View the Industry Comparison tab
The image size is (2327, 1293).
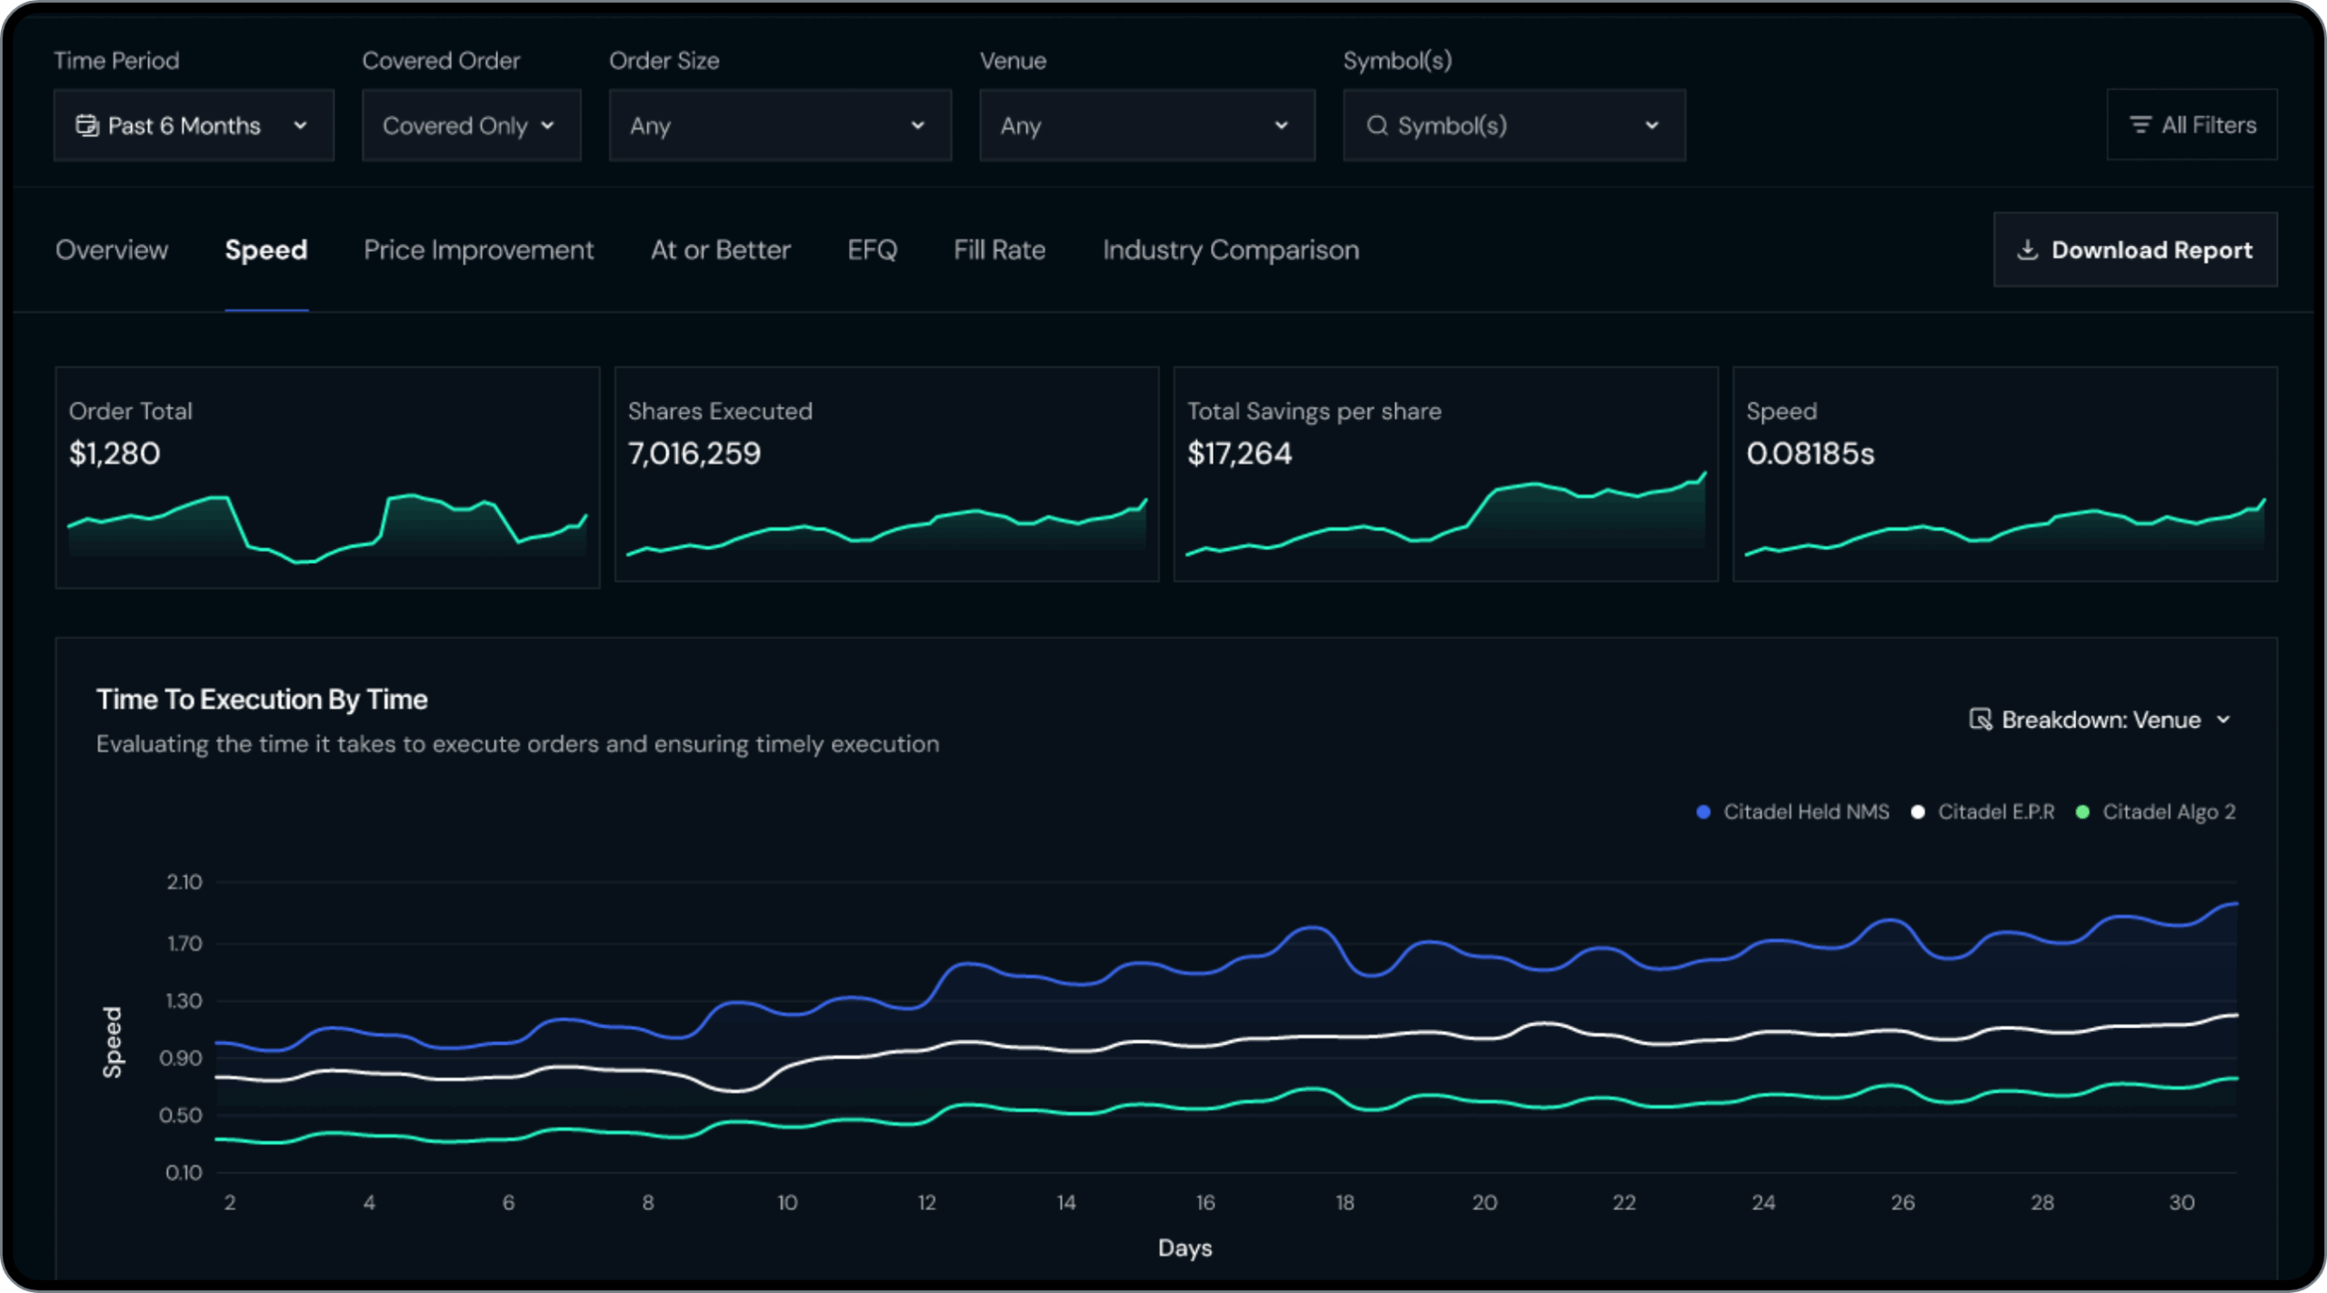point(1230,250)
